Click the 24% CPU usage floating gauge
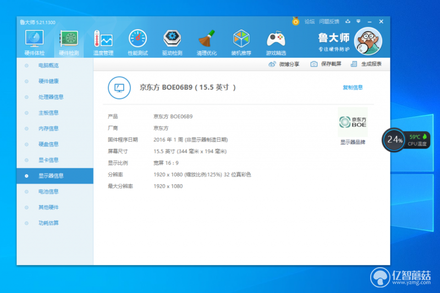The image size is (440, 293). tap(394, 139)
